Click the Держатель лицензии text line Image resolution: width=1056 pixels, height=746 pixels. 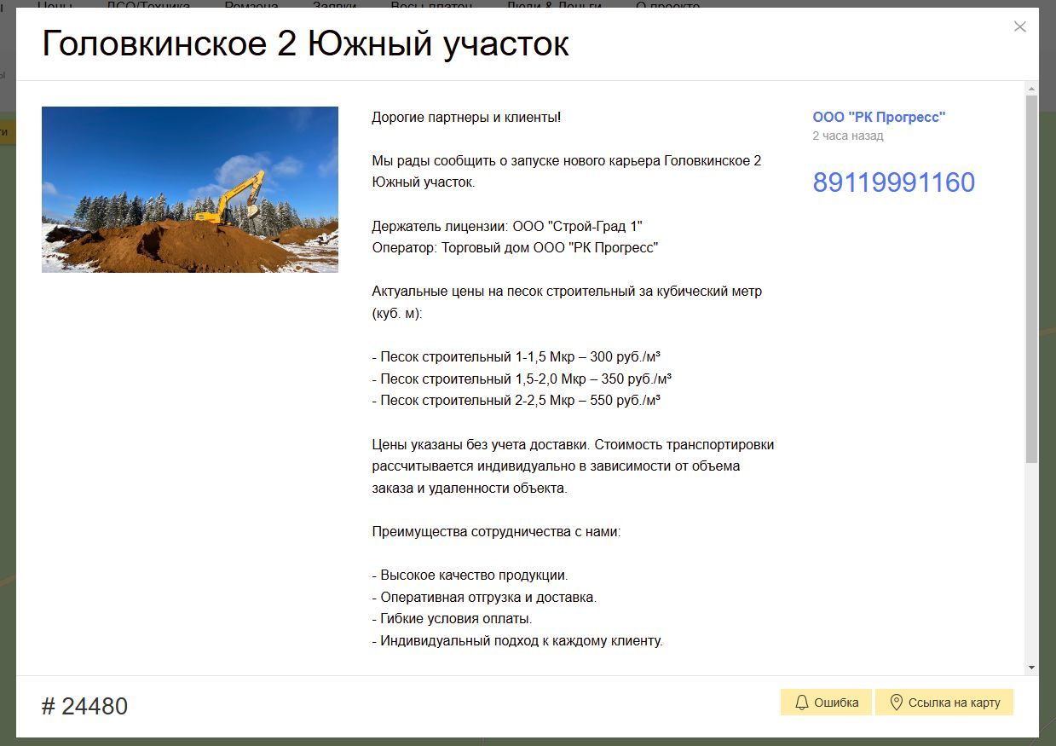506,226
